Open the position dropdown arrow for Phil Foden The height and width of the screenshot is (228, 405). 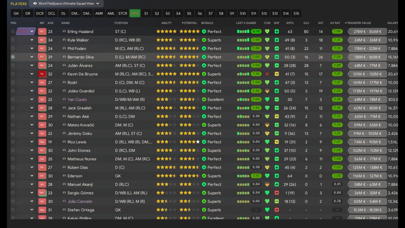[x=32, y=49]
